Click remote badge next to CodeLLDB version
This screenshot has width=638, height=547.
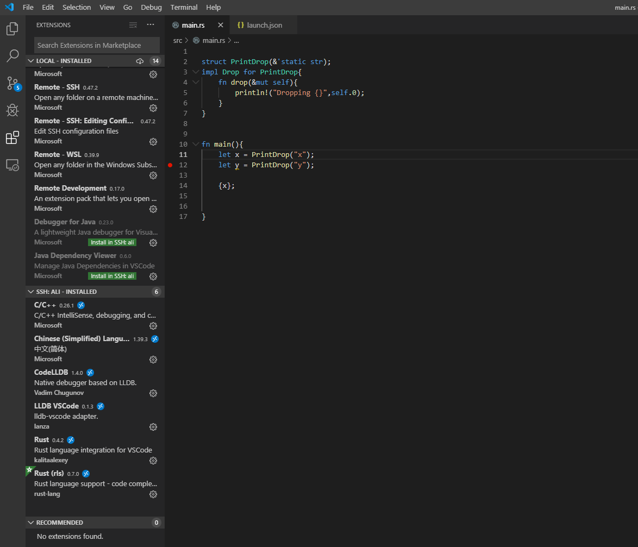[x=90, y=373]
